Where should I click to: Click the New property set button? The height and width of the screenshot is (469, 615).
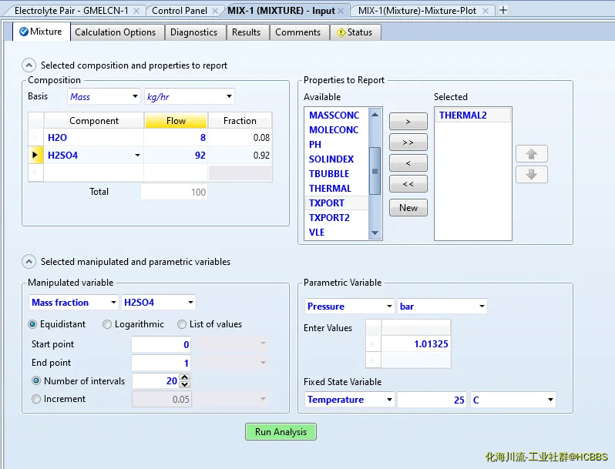[x=408, y=208]
